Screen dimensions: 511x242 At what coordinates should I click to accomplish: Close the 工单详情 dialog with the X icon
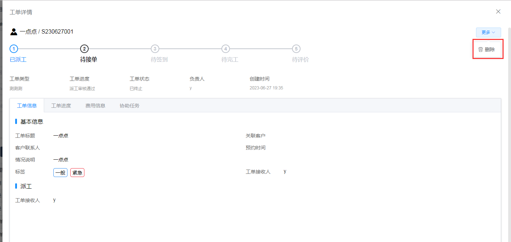click(x=498, y=12)
